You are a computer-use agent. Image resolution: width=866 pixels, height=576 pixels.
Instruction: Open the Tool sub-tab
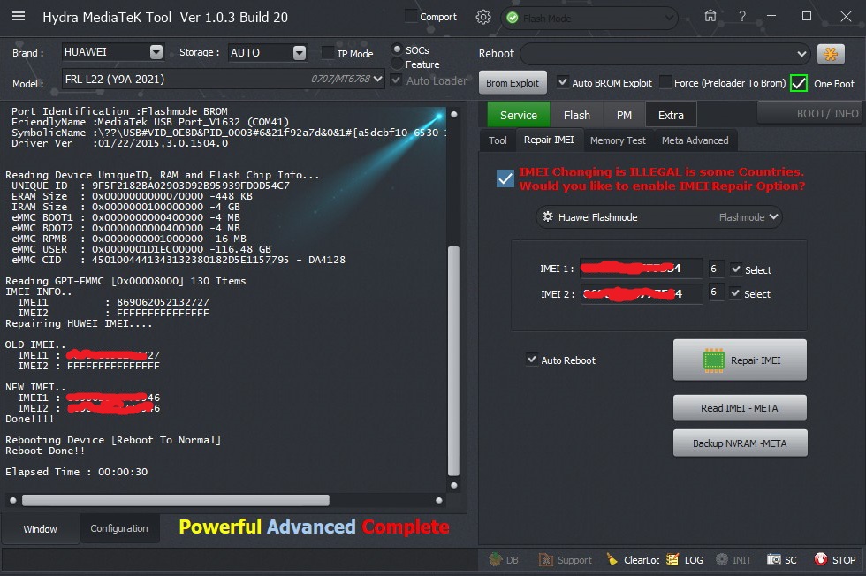[498, 140]
